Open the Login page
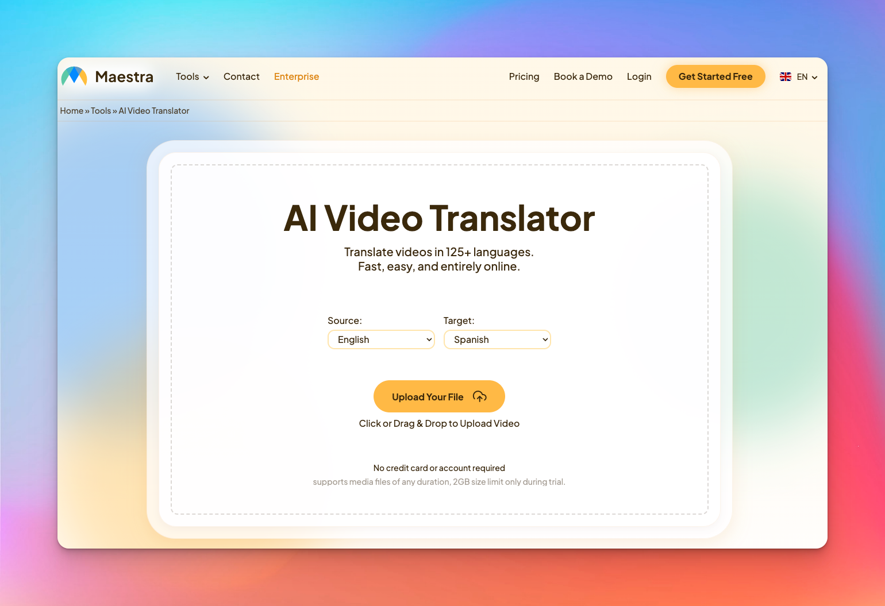Image resolution: width=885 pixels, height=606 pixels. tap(638, 77)
